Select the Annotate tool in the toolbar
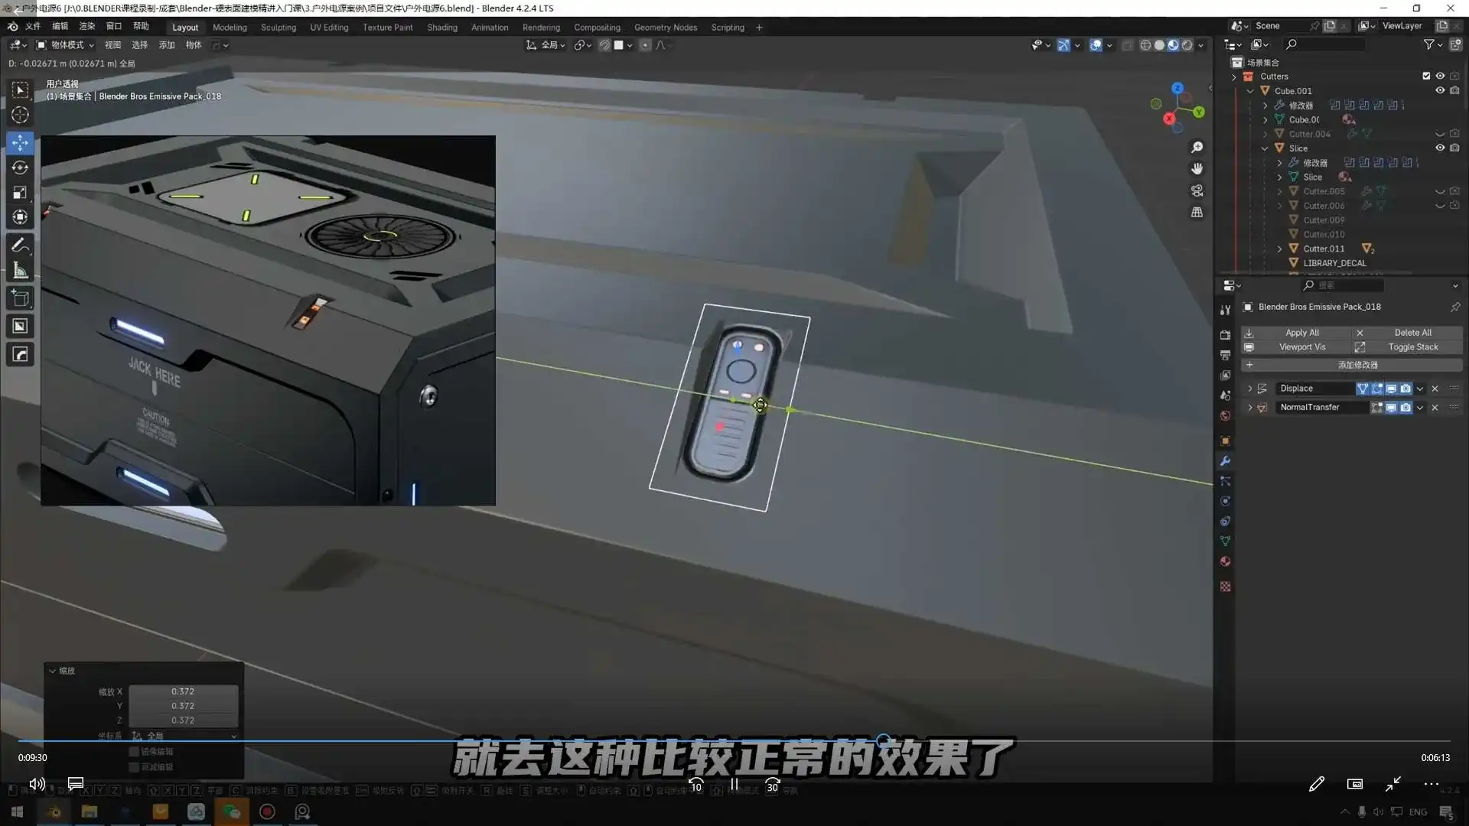The width and height of the screenshot is (1469, 826). pos(21,245)
